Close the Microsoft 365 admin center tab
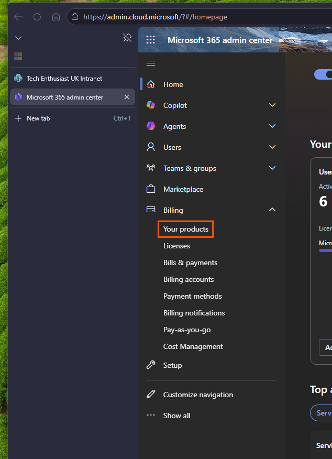332x459 pixels. click(127, 97)
